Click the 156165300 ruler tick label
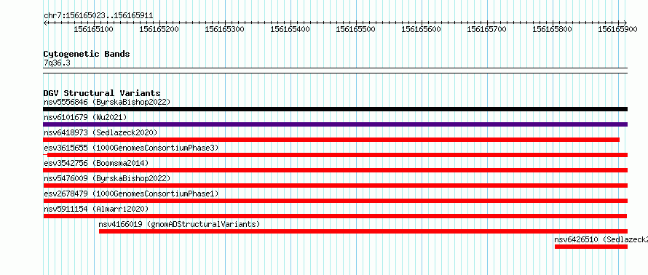648x275 pixels. click(x=224, y=29)
